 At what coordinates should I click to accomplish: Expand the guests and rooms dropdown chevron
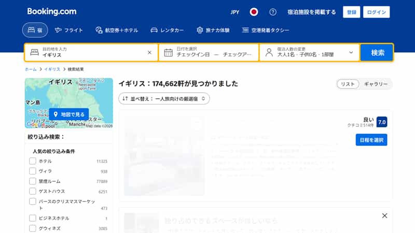[351, 52]
